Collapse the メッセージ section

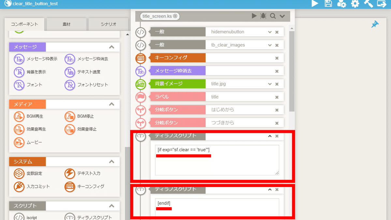click(x=111, y=47)
